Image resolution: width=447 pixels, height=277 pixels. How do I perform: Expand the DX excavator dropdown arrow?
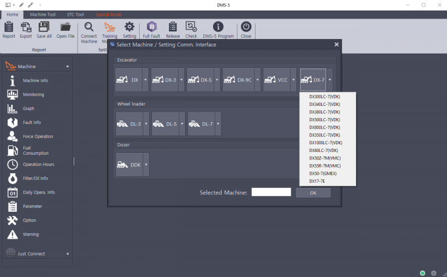pos(146,80)
